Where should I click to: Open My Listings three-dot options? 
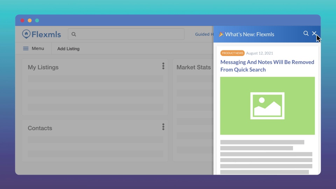coord(163,66)
